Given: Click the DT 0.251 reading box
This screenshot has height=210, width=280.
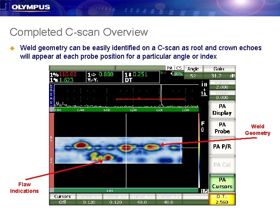Looking at the screenshot, I should (x=141, y=77).
